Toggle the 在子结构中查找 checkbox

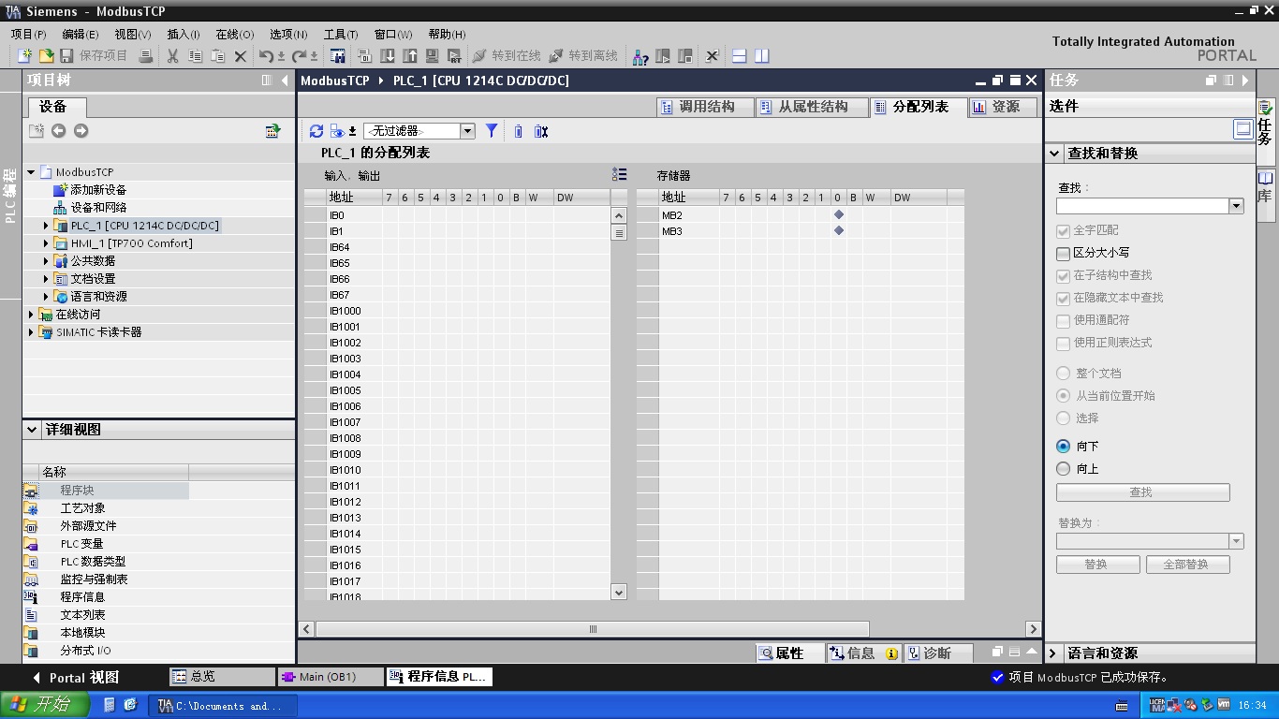(1063, 275)
